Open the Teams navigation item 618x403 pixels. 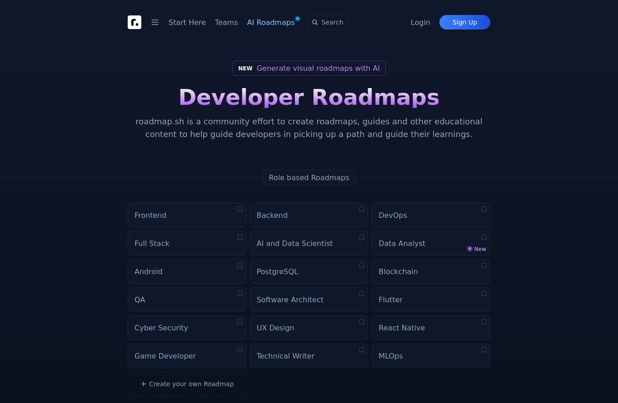click(x=226, y=22)
